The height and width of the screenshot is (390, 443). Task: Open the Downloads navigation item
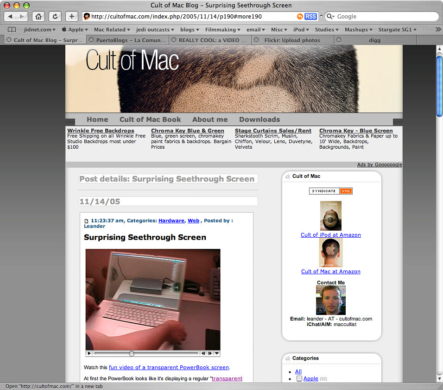tap(259, 120)
